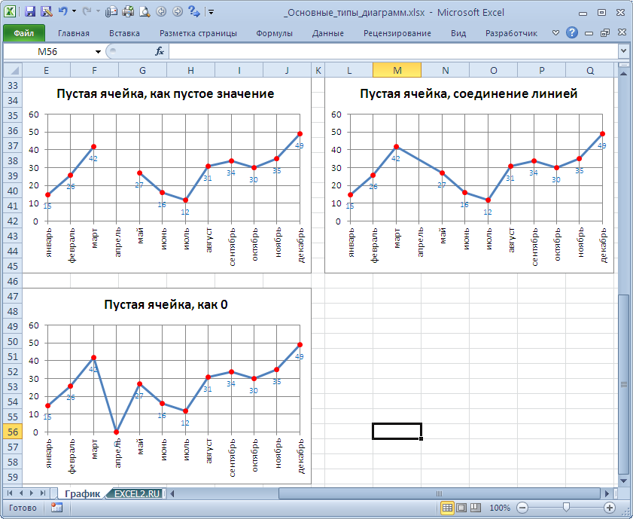Click the horizontal scrollbar thumb

440,493
